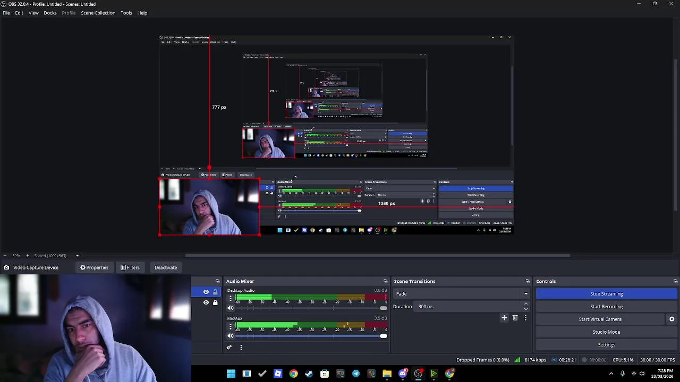
Task: Toggle lock on the highlighted source row
Action: 215,292
